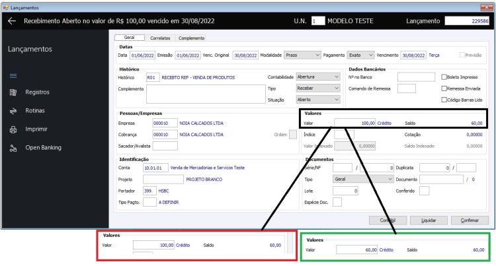Image resolution: width=496 pixels, height=266 pixels.
Task: Click the Complemento text area in Histórico
Action: pyautogui.click(x=206, y=94)
